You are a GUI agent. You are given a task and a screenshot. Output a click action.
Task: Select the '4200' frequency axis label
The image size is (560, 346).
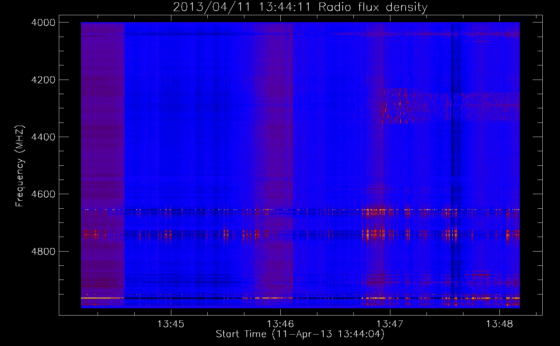43,80
